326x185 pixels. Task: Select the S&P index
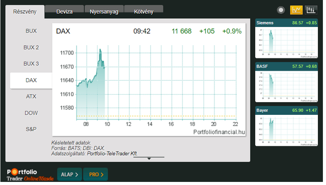[x=31, y=129]
